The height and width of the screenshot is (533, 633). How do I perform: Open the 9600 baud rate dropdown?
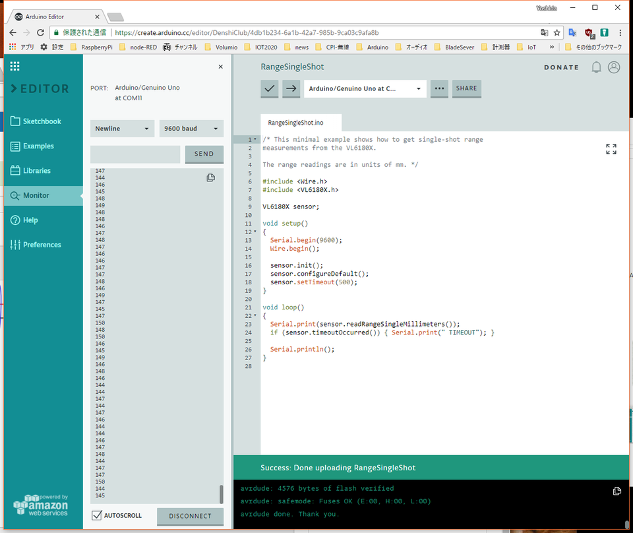coord(191,129)
